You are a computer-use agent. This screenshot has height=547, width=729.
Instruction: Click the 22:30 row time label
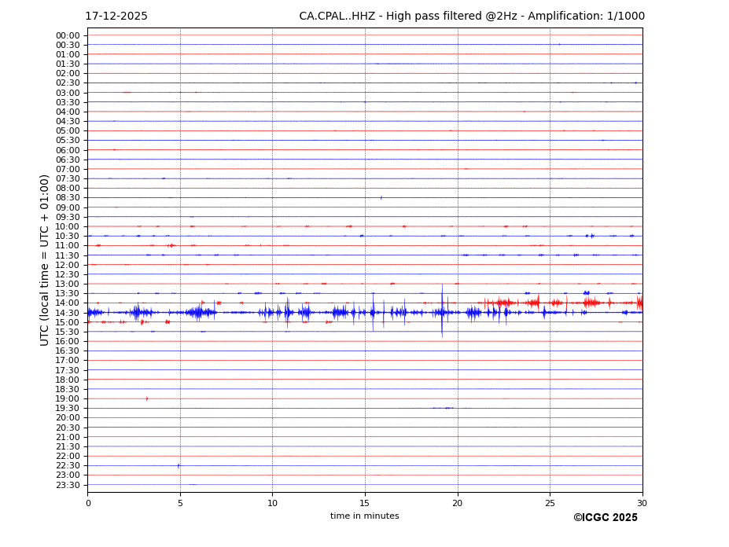point(68,465)
